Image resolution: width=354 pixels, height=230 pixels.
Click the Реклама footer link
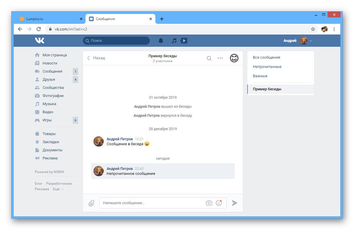(42, 189)
